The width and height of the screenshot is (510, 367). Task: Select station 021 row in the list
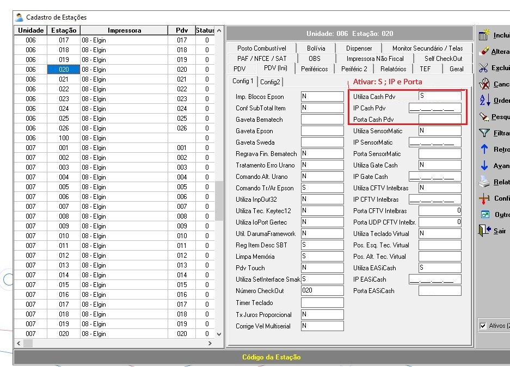coord(64,79)
